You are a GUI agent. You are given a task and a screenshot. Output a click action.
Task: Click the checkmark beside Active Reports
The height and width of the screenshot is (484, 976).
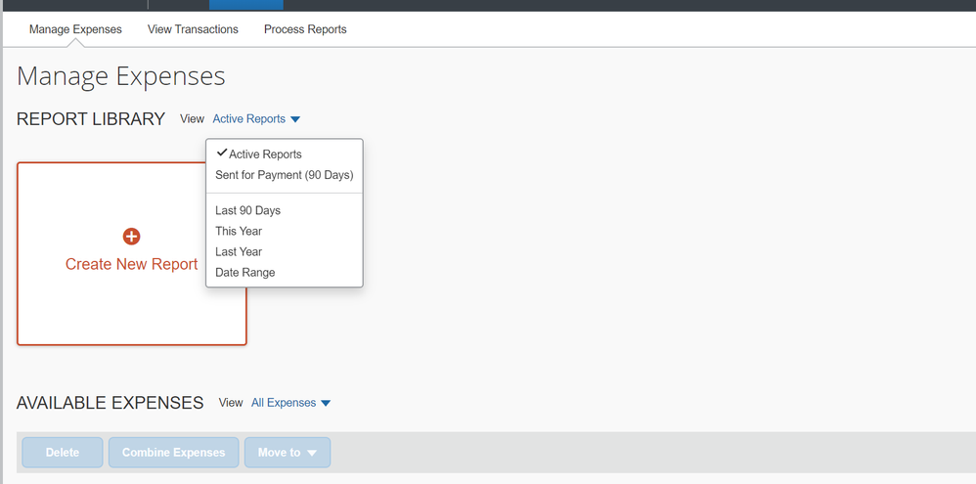coord(222,153)
